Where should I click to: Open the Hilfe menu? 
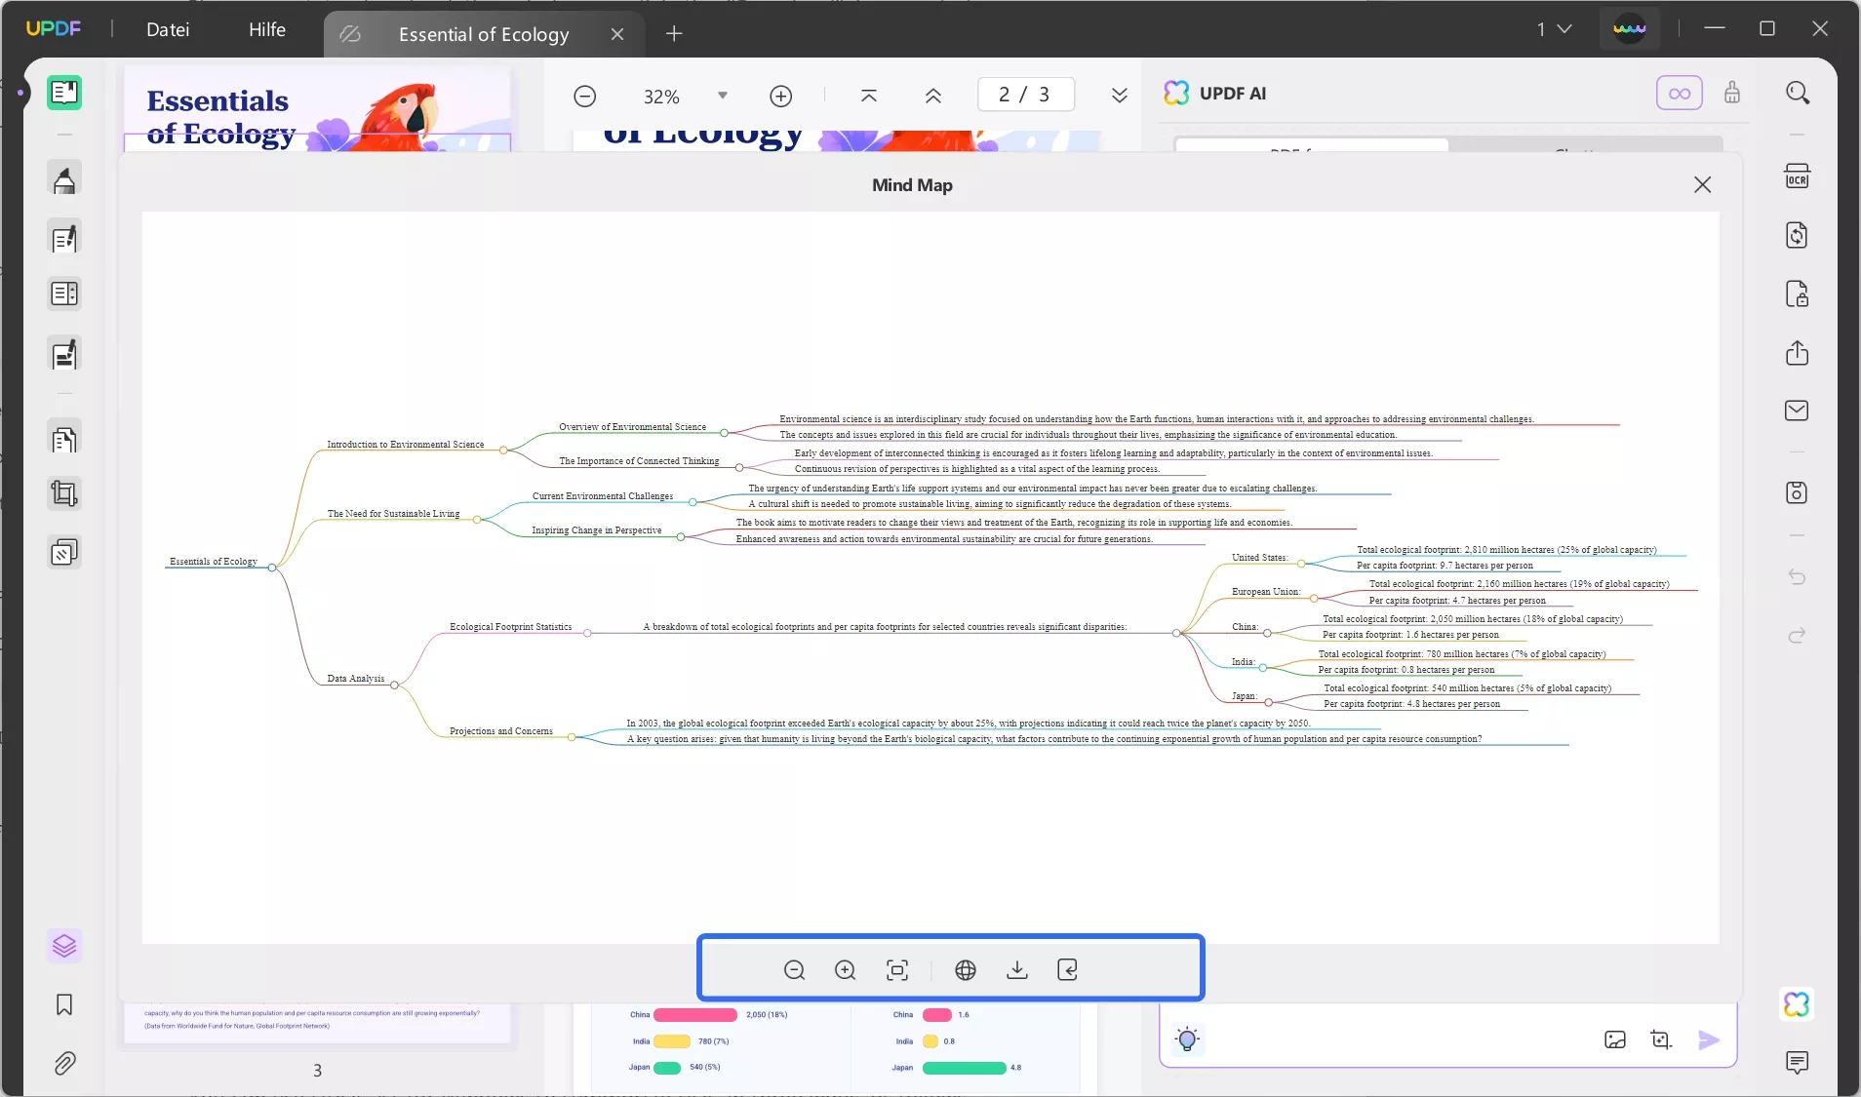(267, 29)
